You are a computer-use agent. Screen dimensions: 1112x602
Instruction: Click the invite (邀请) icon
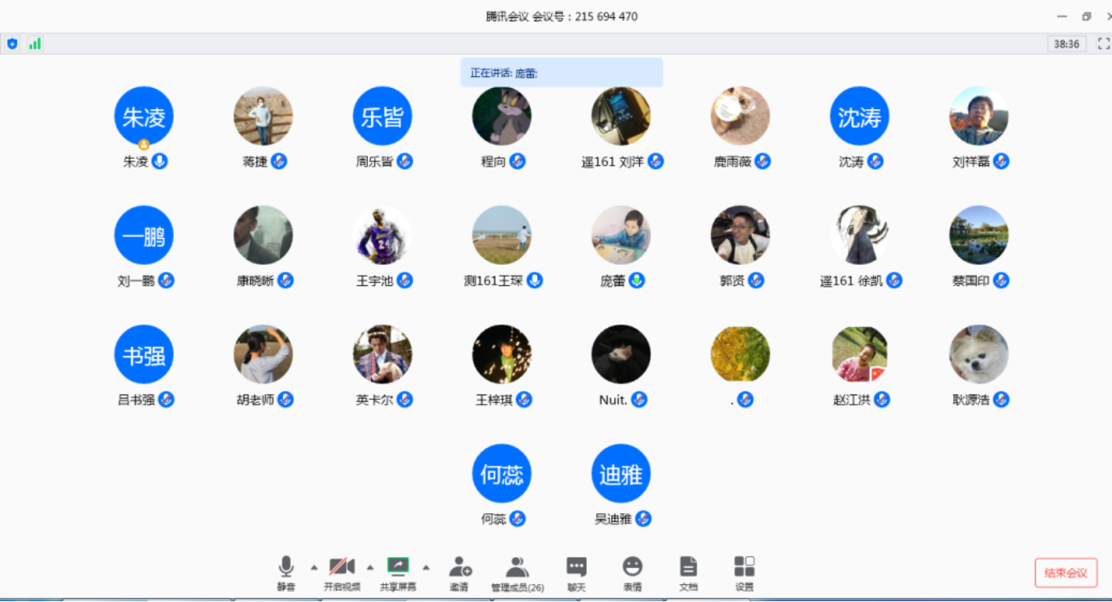click(x=459, y=573)
